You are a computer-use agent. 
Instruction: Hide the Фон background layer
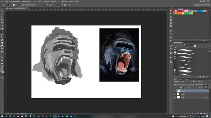click(175, 98)
